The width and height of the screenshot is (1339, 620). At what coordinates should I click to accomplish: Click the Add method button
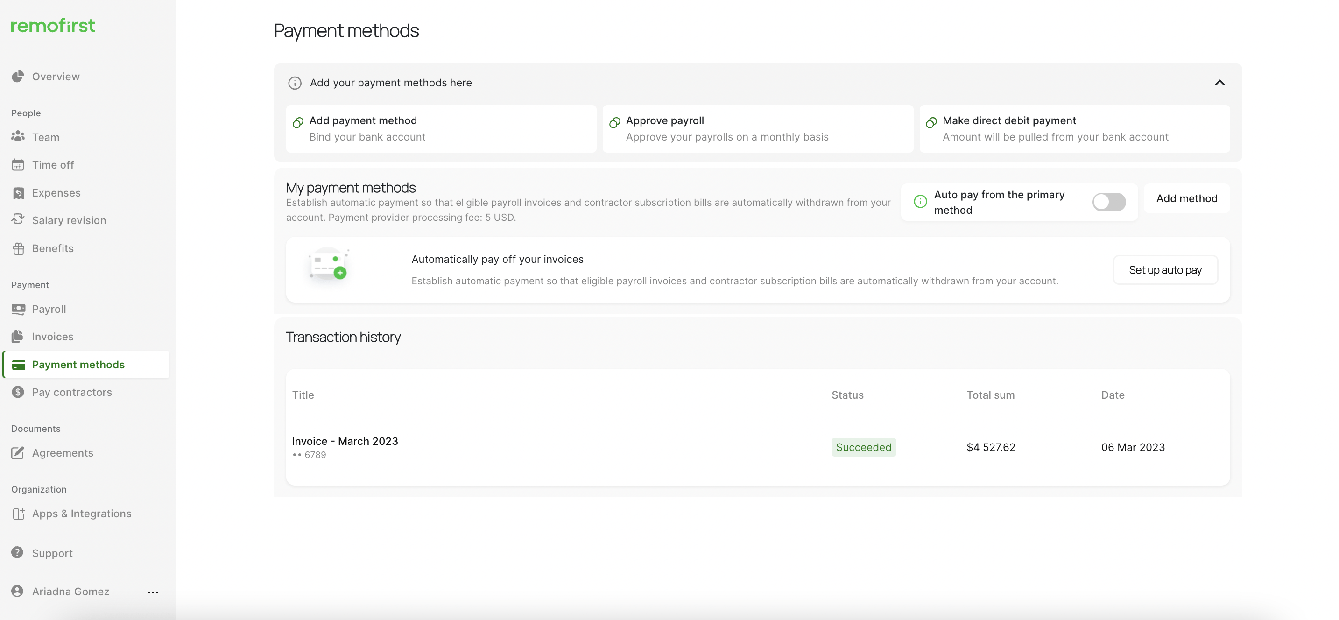click(1187, 198)
